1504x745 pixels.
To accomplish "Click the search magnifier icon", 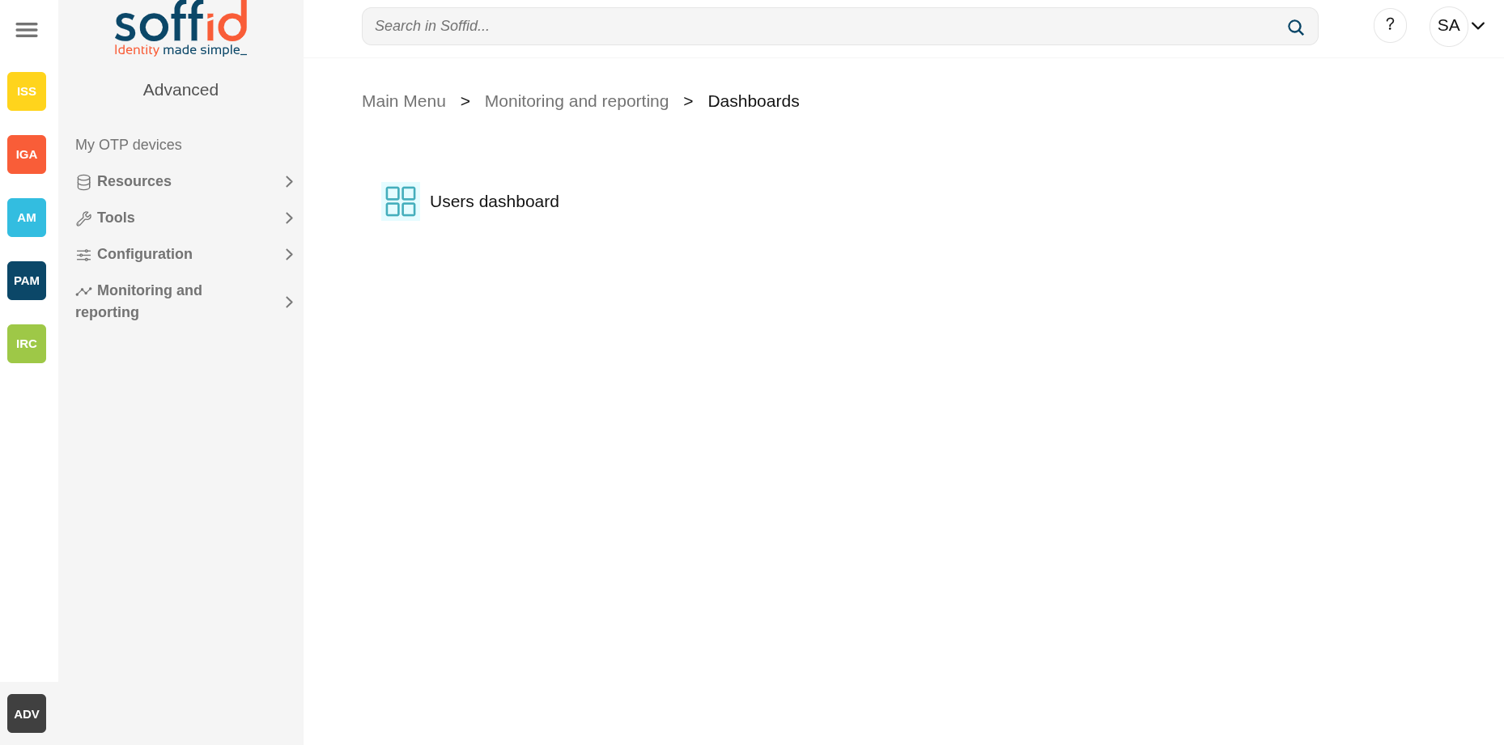I will (1295, 27).
